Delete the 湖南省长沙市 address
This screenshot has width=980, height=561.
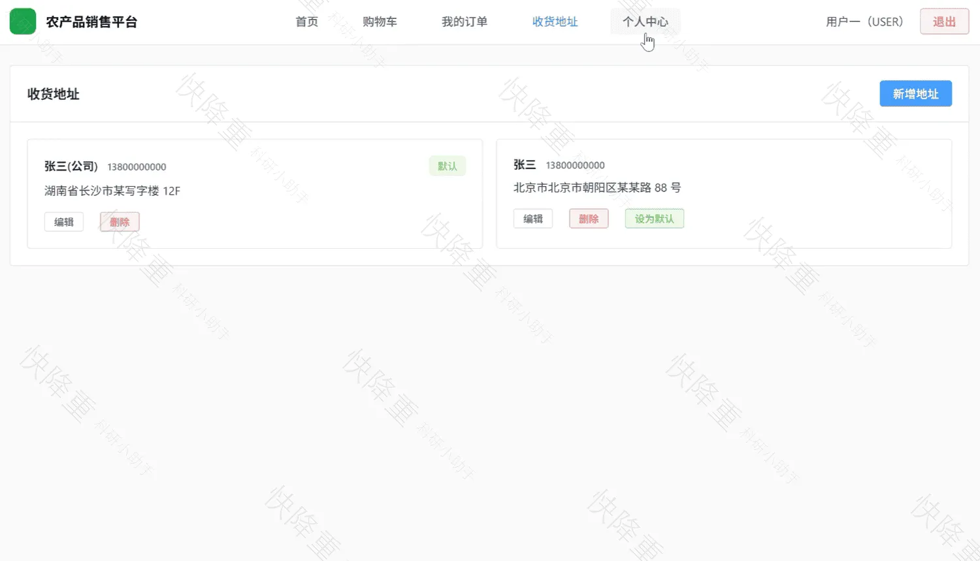pos(120,222)
